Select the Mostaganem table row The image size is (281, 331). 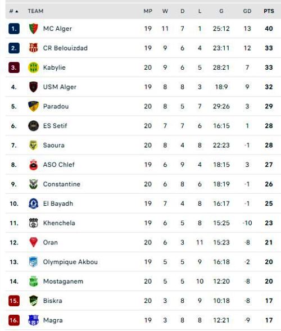[x=143, y=282]
